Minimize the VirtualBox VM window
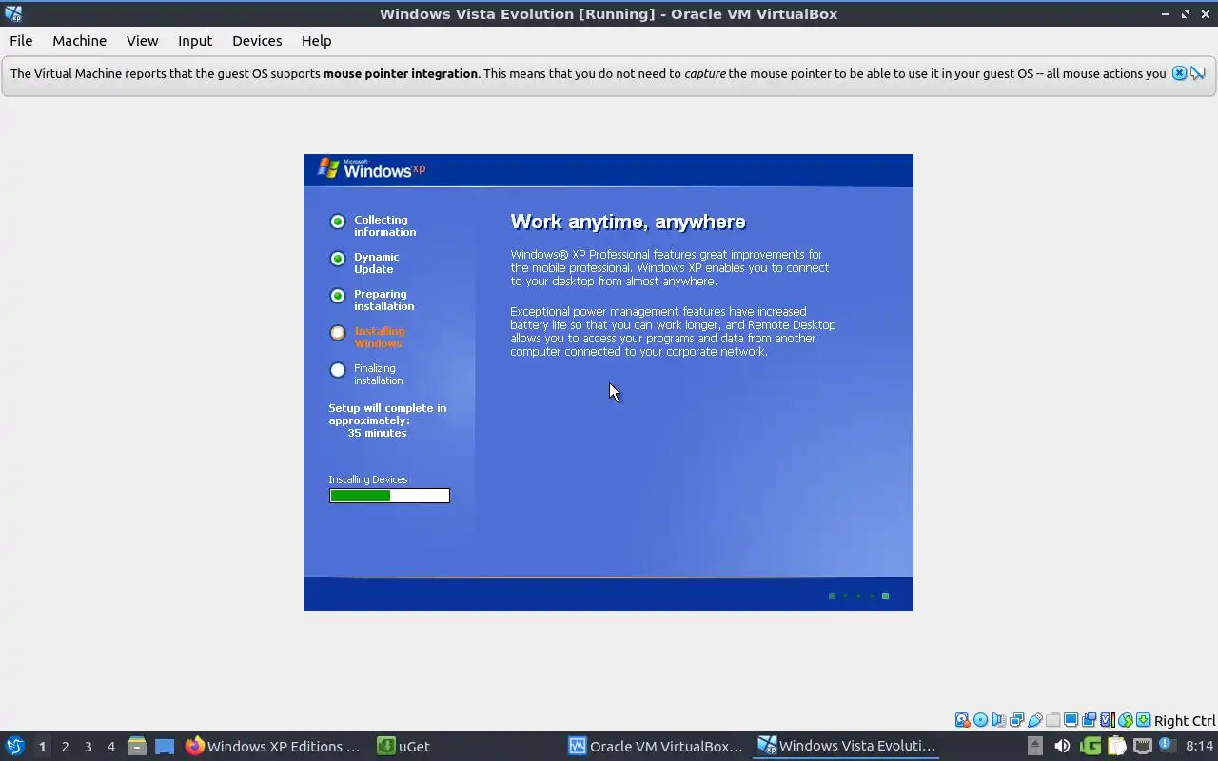Image resolution: width=1218 pixels, height=761 pixels. [x=1166, y=13]
